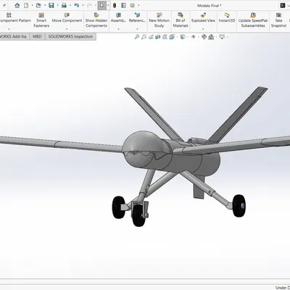The height and width of the screenshot is (290, 290).
Task: Expand the Move Component dropdown arrow
Action: tap(67, 29)
